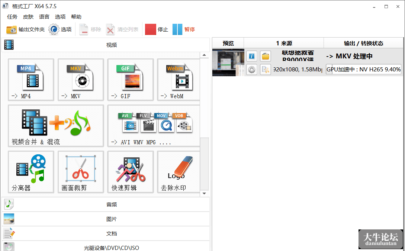
Task: Expand the 图片 category section
Action: pyautogui.click(x=106, y=219)
